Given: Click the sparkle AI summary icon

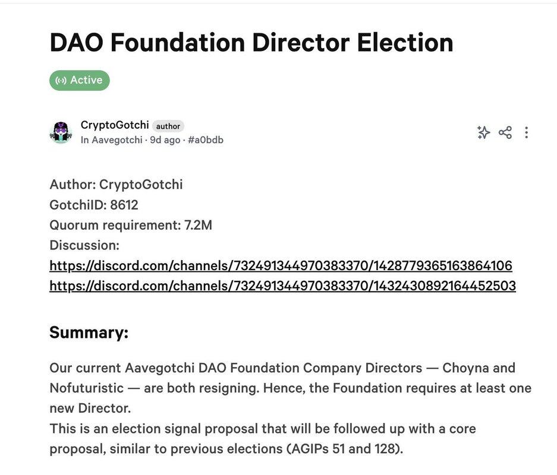Looking at the screenshot, I should coord(483,132).
